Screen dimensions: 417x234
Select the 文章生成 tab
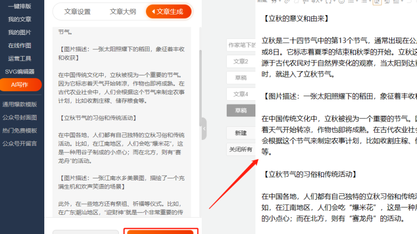click(x=168, y=11)
